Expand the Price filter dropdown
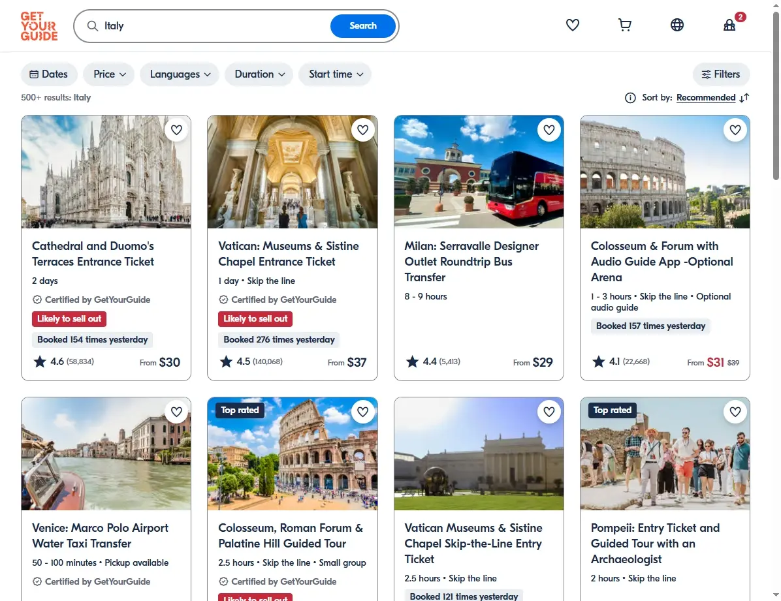The width and height of the screenshot is (781, 601). [x=109, y=74]
